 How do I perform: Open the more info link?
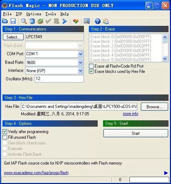[x=131, y=114]
